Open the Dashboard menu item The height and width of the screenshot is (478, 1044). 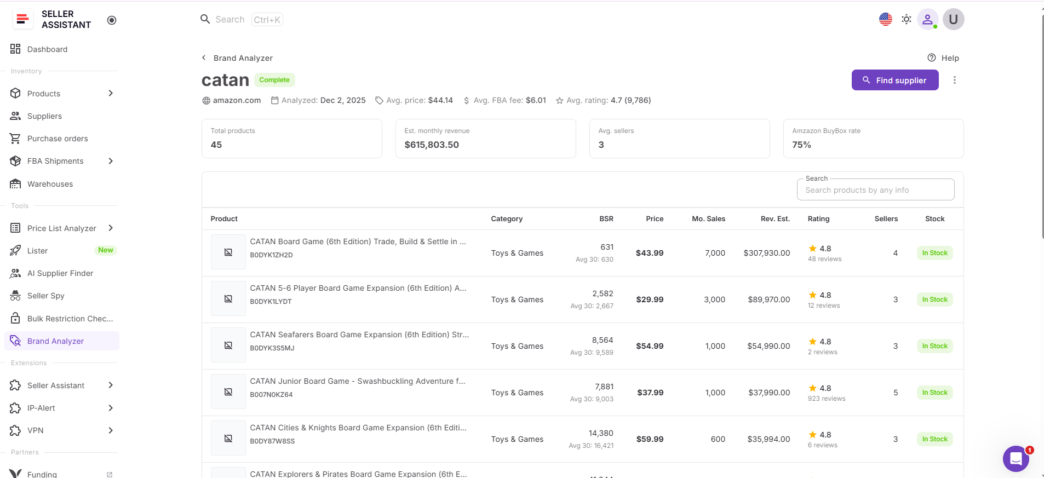(62, 49)
